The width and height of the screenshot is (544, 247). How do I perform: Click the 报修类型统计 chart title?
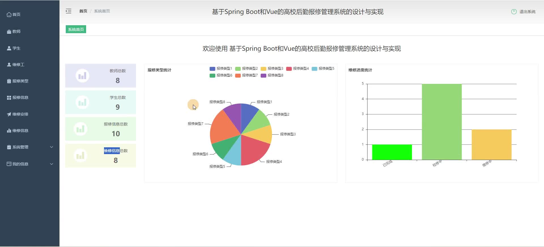click(x=159, y=70)
